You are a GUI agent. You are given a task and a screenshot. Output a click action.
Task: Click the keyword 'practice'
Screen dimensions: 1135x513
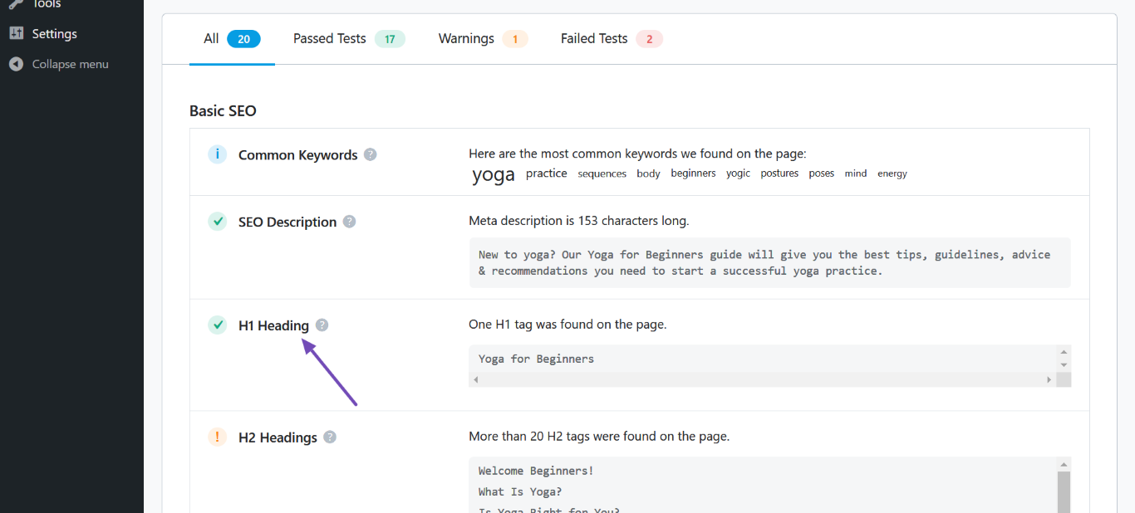[547, 173]
